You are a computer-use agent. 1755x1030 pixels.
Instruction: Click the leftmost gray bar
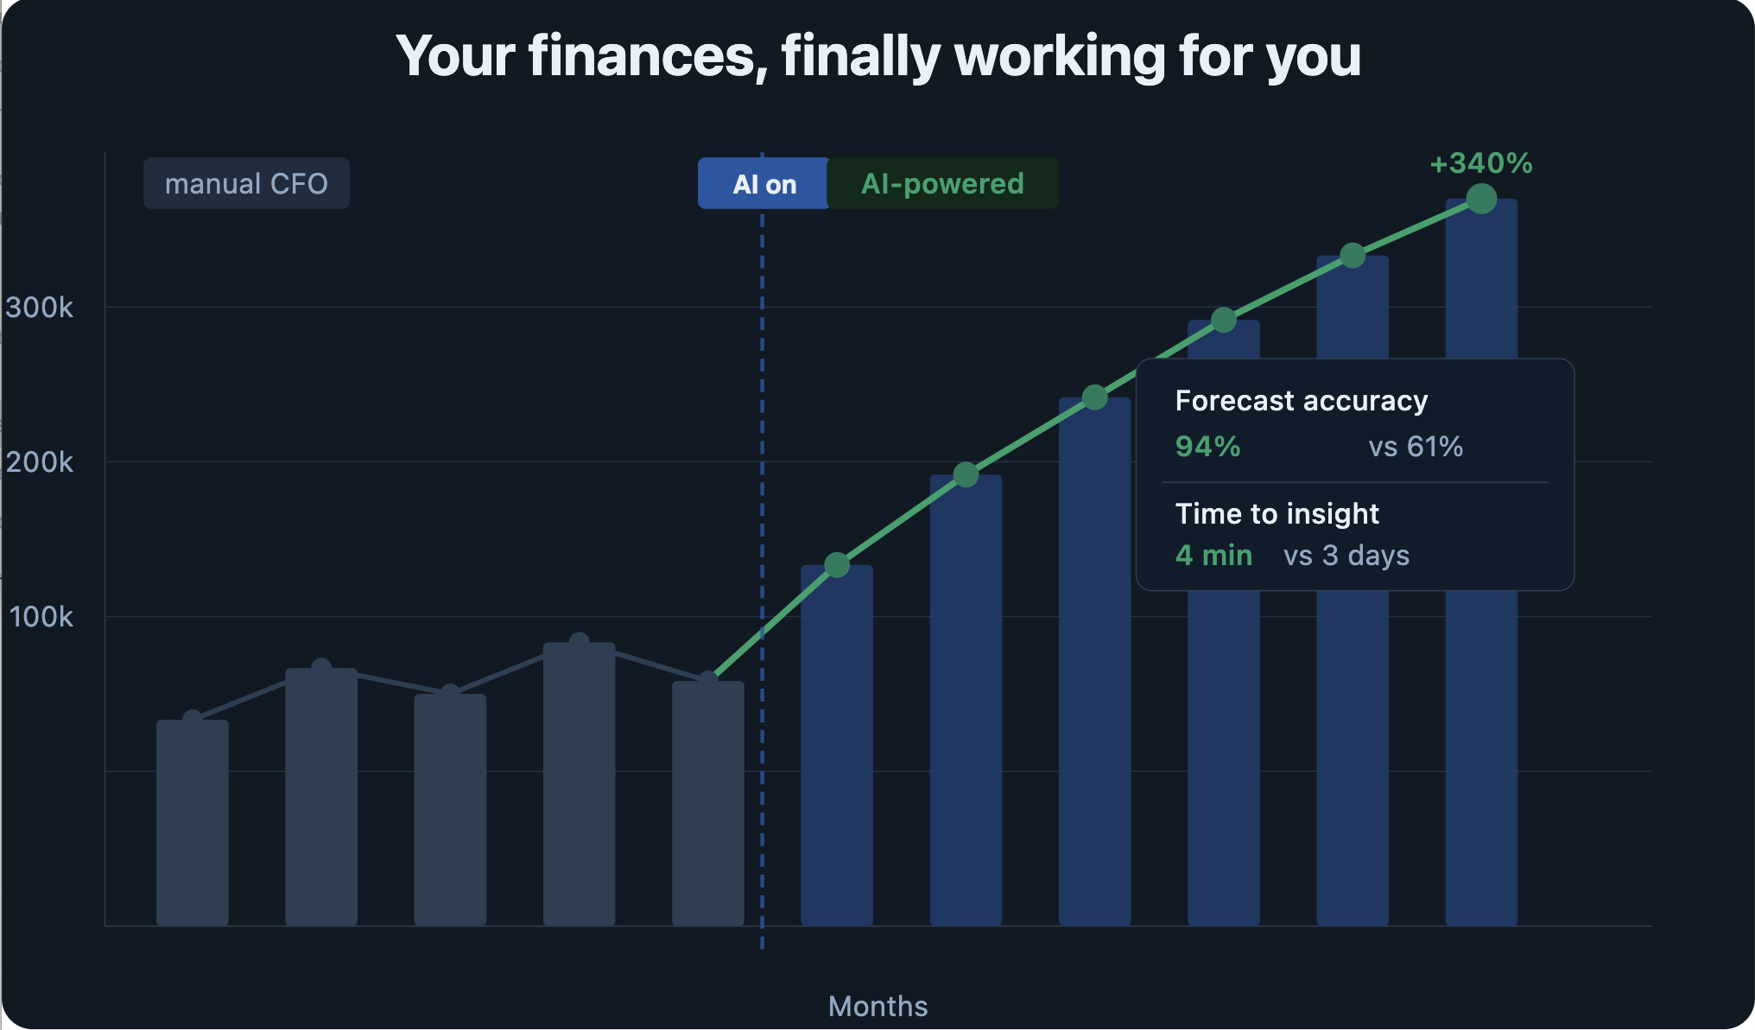point(193,823)
